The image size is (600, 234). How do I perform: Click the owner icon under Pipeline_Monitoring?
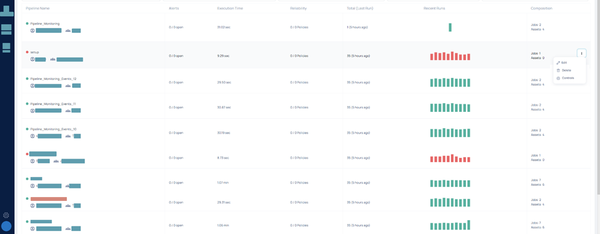(33, 31)
